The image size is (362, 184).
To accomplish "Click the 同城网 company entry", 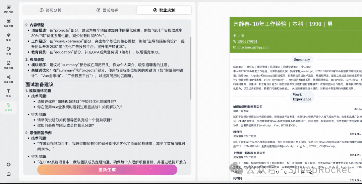I will [x=238, y=178].
